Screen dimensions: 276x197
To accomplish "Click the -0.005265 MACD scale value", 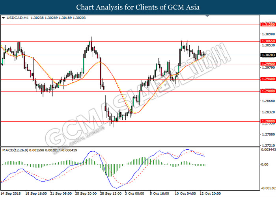I will point(267,188).
